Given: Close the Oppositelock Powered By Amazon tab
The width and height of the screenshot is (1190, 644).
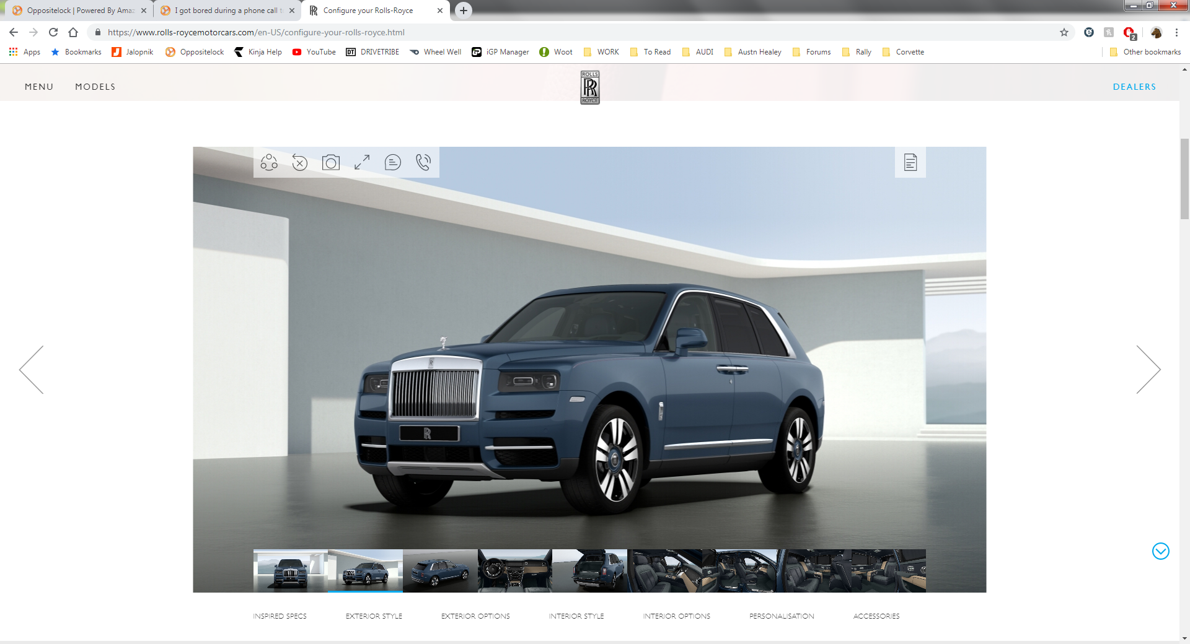Looking at the screenshot, I should [144, 11].
